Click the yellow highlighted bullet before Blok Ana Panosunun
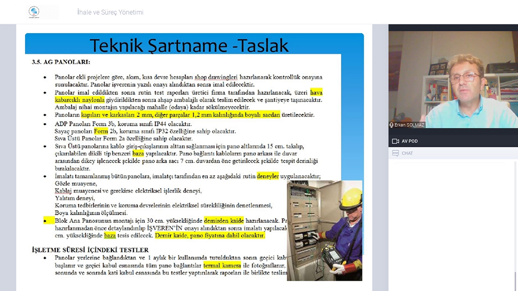 [49, 221]
